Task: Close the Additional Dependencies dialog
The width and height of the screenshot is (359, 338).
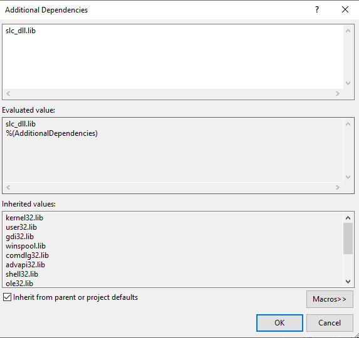Action: coord(345,9)
